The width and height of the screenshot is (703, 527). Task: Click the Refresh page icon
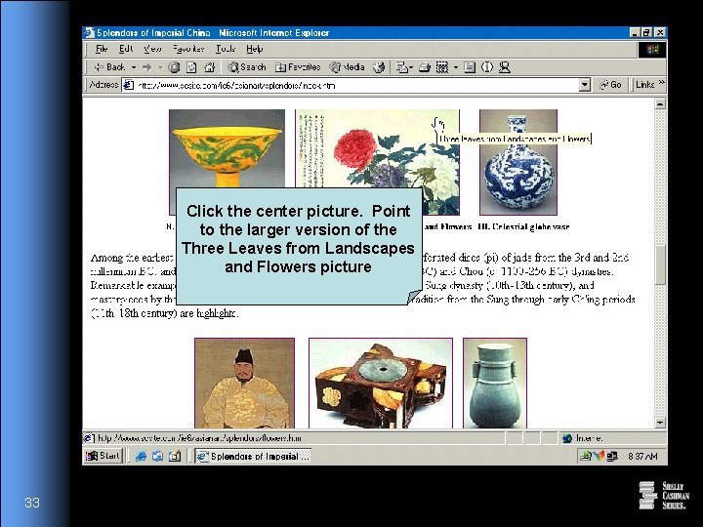191,67
